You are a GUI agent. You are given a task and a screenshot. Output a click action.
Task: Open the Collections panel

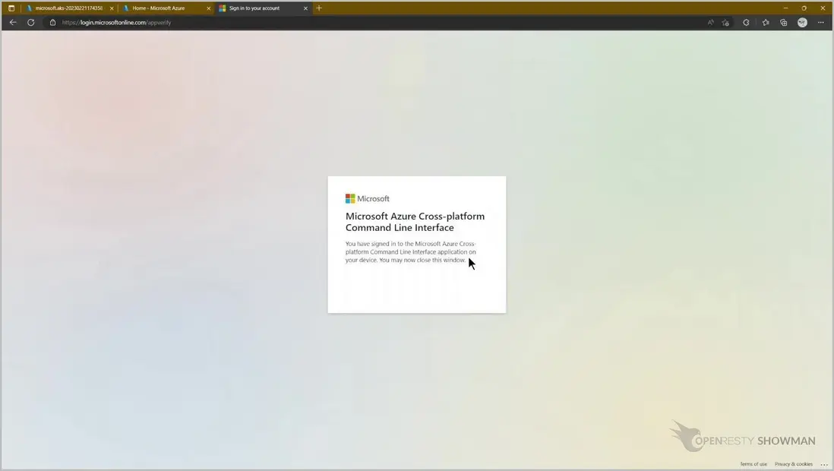[783, 22]
